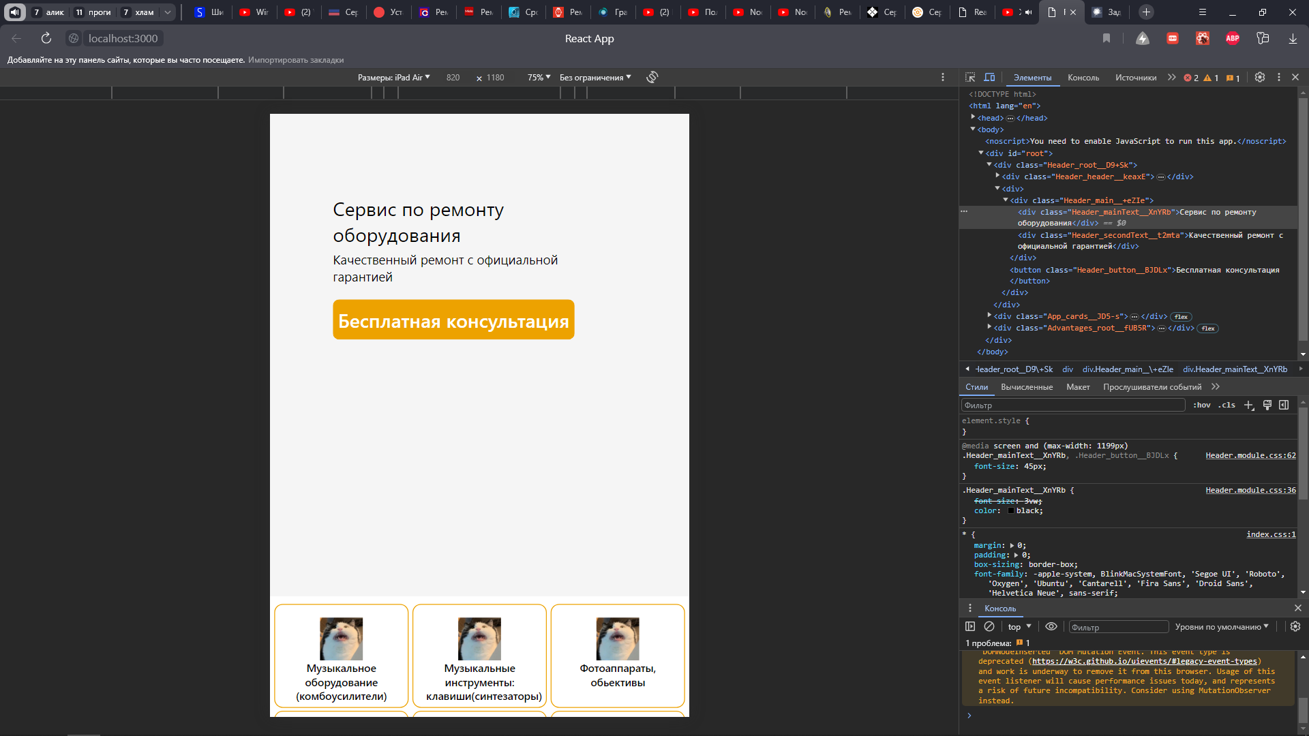Viewport: 1309px width, 736px height.
Task: Open the 75% zoom dropdown
Action: [x=539, y=77]
